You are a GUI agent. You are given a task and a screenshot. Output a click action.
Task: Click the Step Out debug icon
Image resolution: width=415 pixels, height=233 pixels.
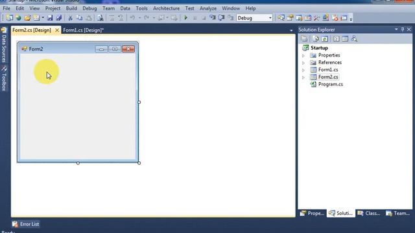coord(231,18)
